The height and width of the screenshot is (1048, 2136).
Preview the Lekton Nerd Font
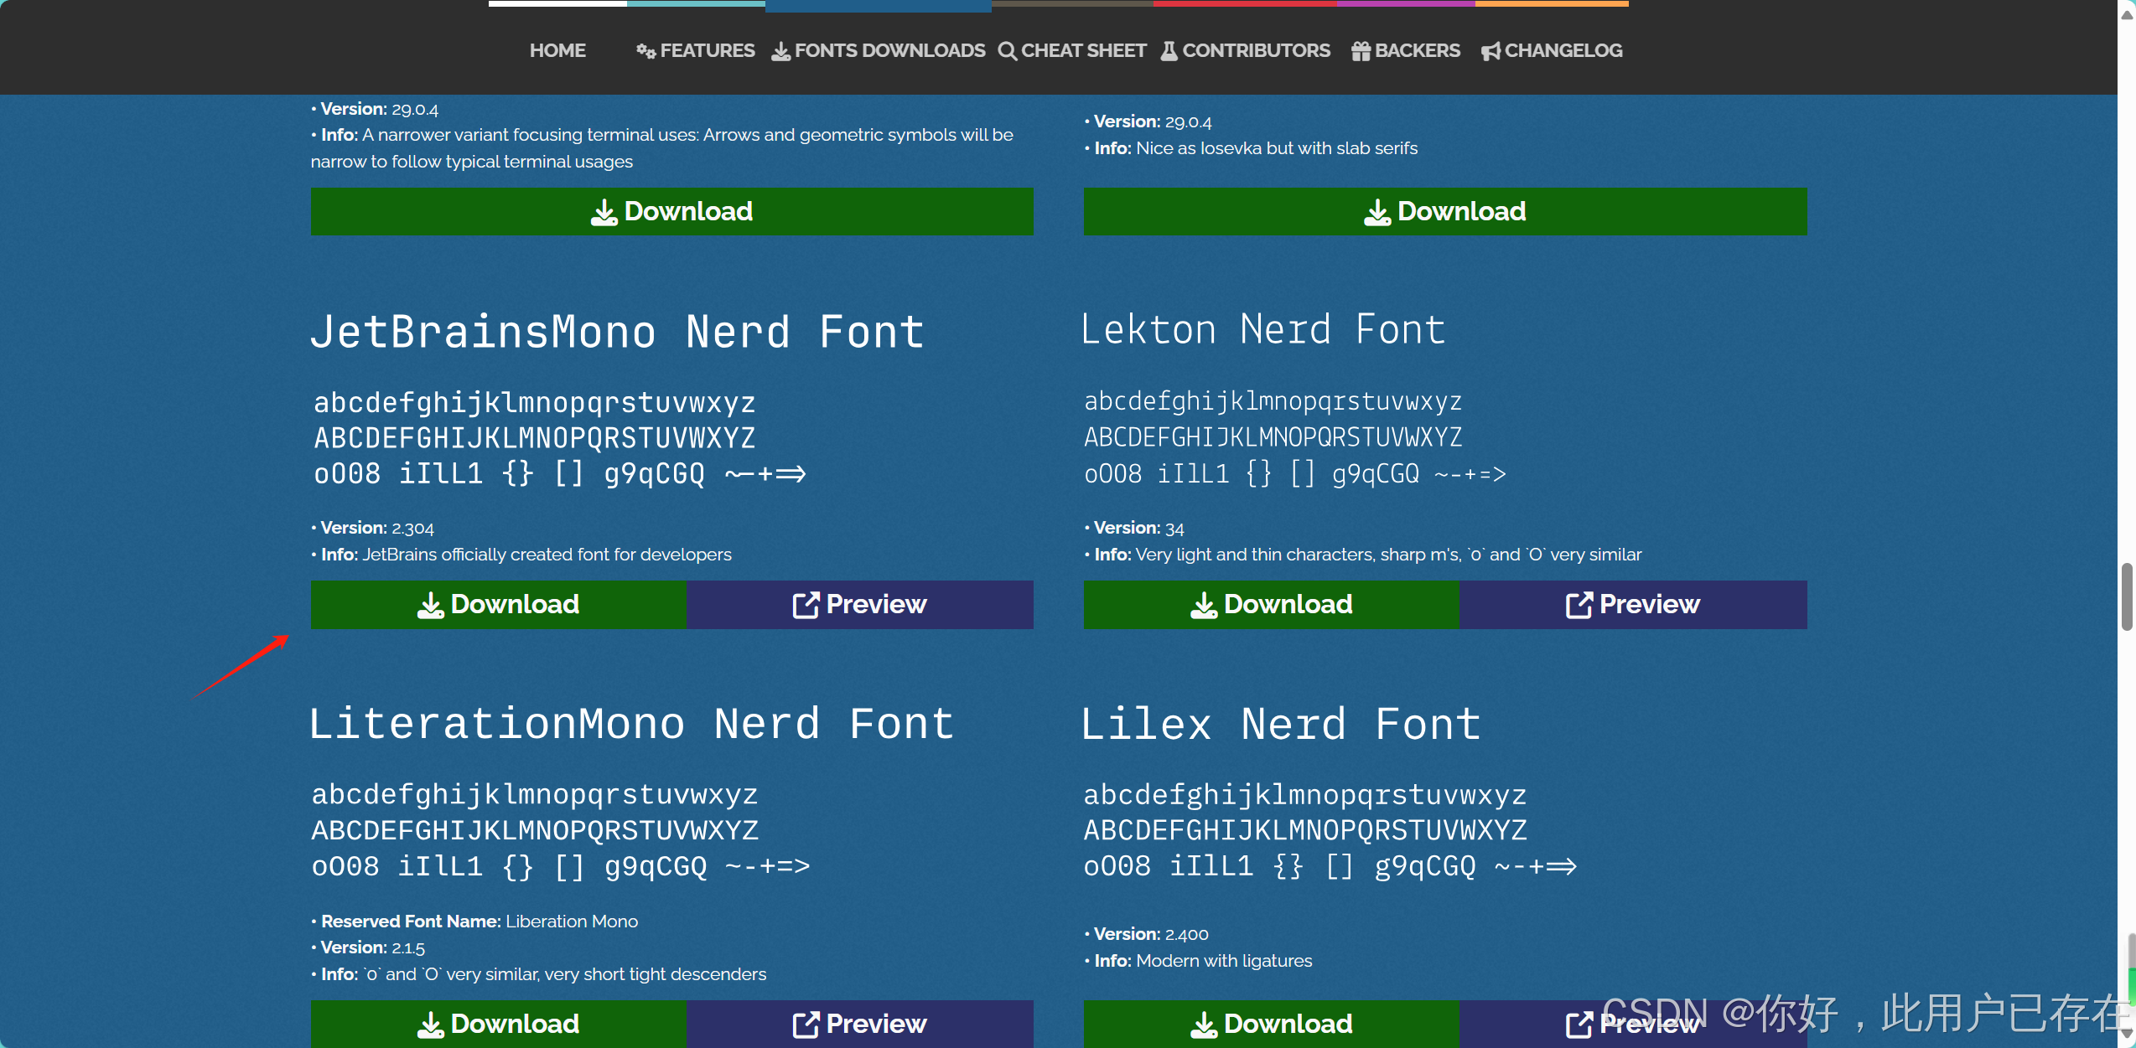click(x=1632, y=604)
